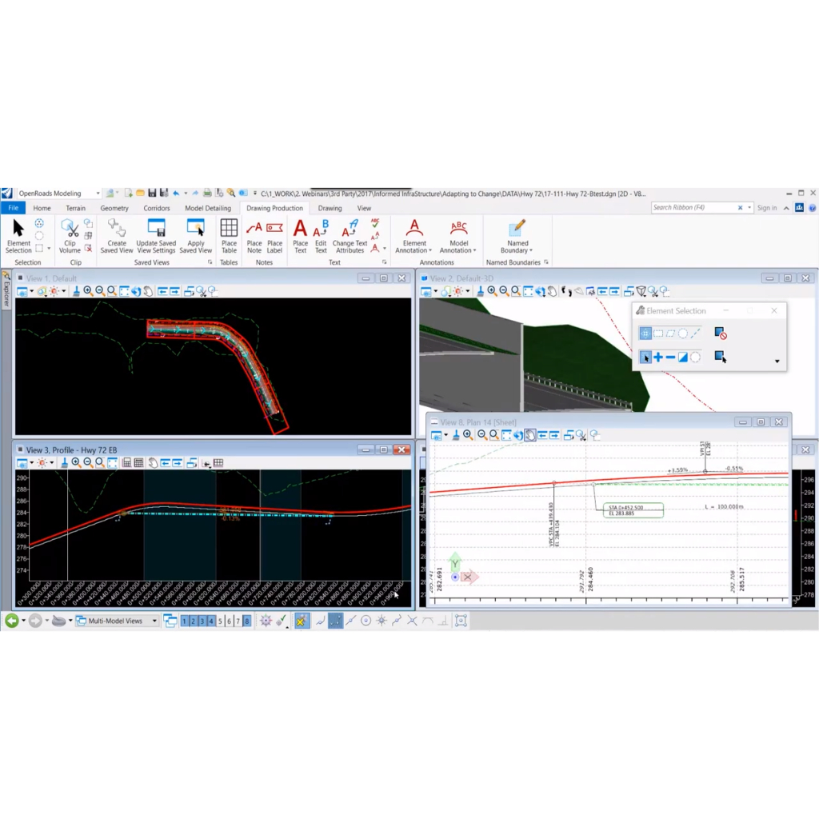
Task: Click Create Saved View icon
Action: tap(117, 235)
